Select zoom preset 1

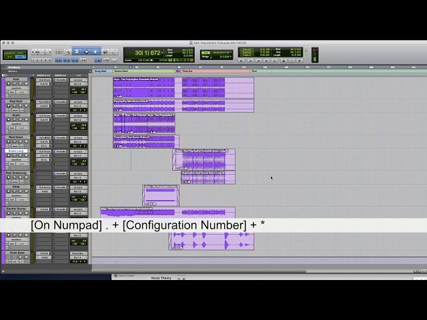click(x=33, y=60)
